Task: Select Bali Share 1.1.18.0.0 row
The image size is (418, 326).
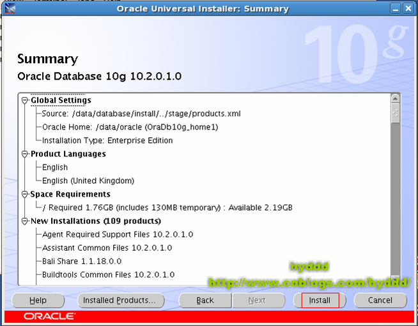Action: [82, 262]
